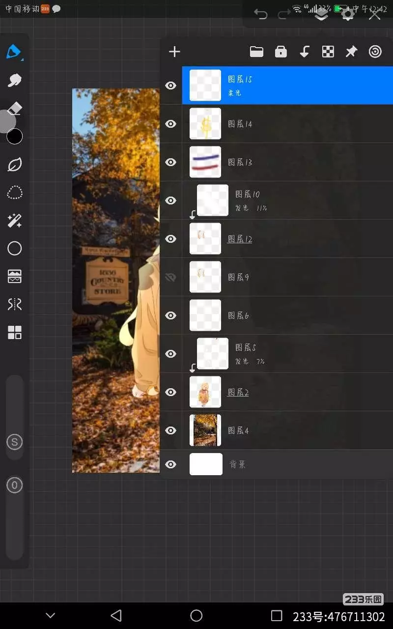This screenshot has width=393, height=629.
Task: Select the magic wand tool
Action: [x=14, y=221]
